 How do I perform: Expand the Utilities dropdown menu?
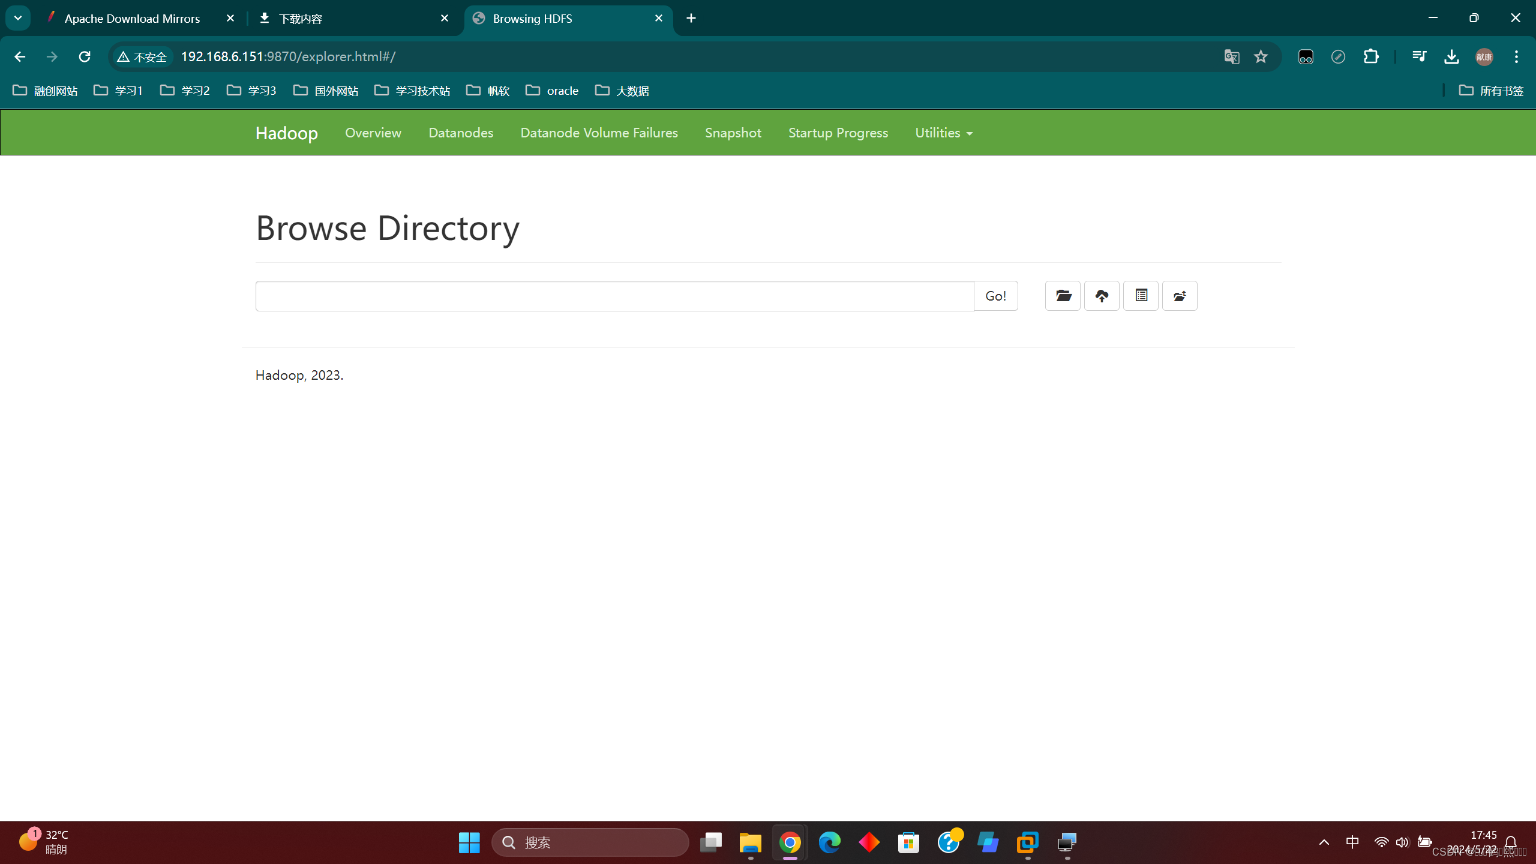tap(943, 133)
